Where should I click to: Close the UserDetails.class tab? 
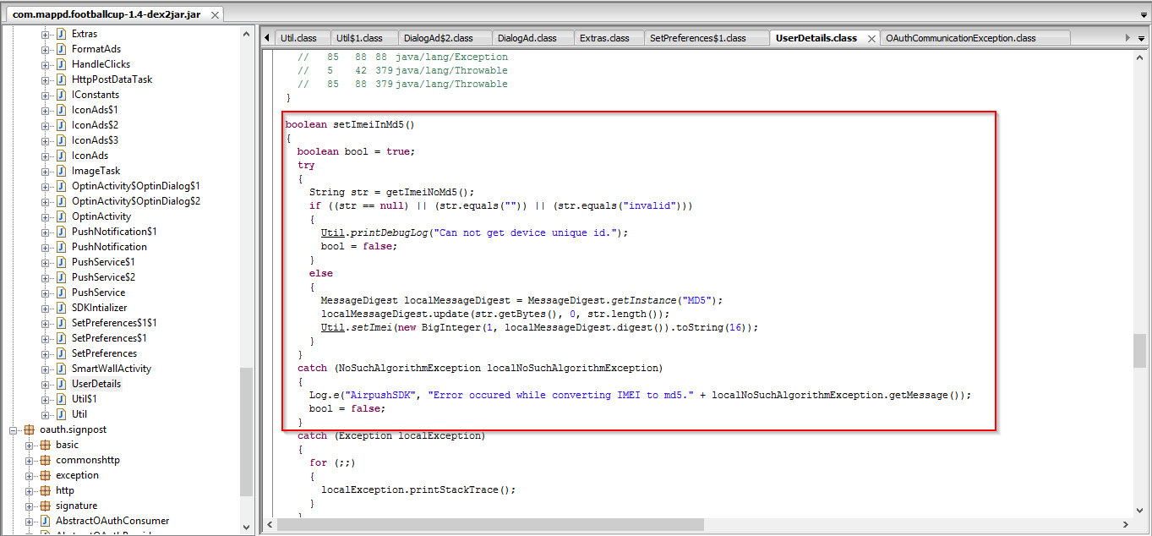point(871,38)
